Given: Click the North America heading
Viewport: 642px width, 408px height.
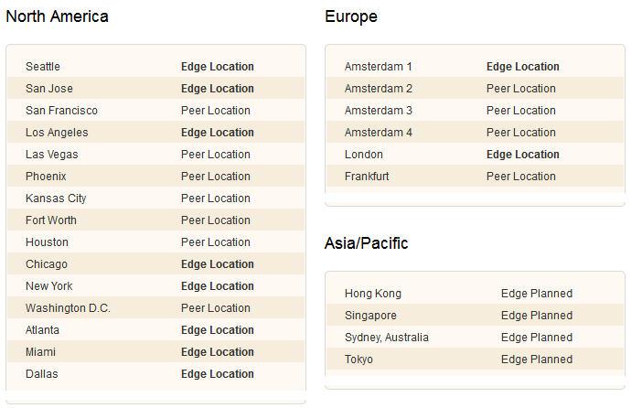Looking at the screenshot, I should 58,16.
